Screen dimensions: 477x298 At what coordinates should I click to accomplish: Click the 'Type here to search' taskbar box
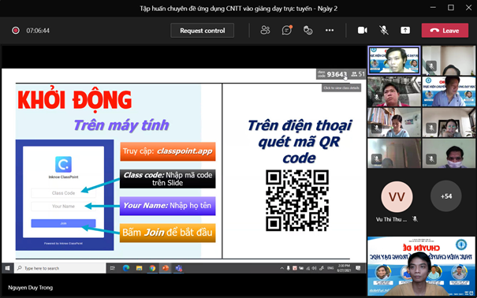click(x=60, y=268)
